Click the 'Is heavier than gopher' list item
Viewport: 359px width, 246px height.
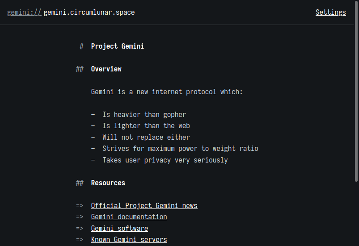point(144,115)
